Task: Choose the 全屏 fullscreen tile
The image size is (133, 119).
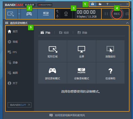Action: click(x=81, y=51)
